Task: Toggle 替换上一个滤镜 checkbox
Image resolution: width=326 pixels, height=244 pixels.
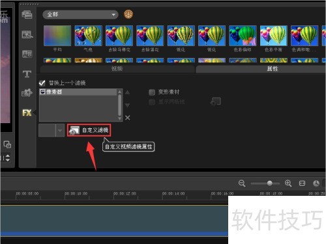Action: tap(42, 83)
